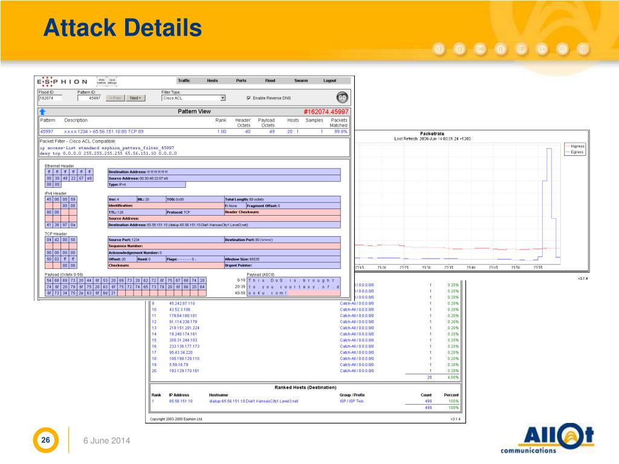Image resolution: width=619 pixels, height=464 pixels.
Task: Click the Packets Matched value 99.8%
Action: 341,131
